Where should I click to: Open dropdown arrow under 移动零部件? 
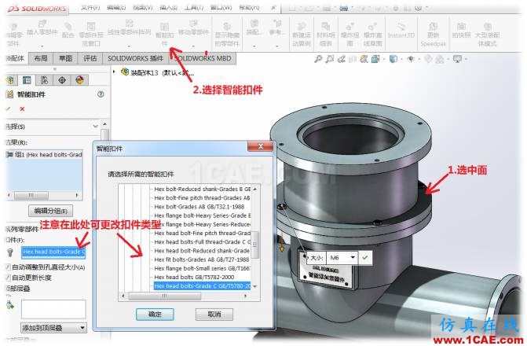click(x=193, y=46)
